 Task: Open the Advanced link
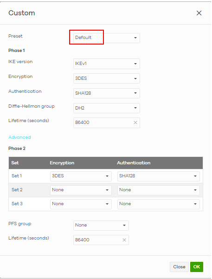point(19,137)
